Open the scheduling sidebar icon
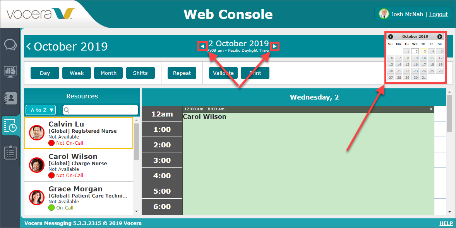The height and width of the screenshot is (228, 456). (10, 126)
